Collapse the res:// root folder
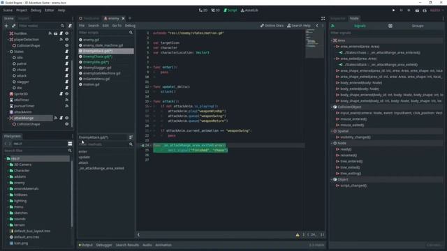The image size is (447, 251). [x=5, y=158]
